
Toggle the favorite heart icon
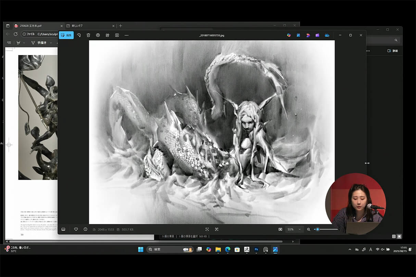[x=76, y=229]
